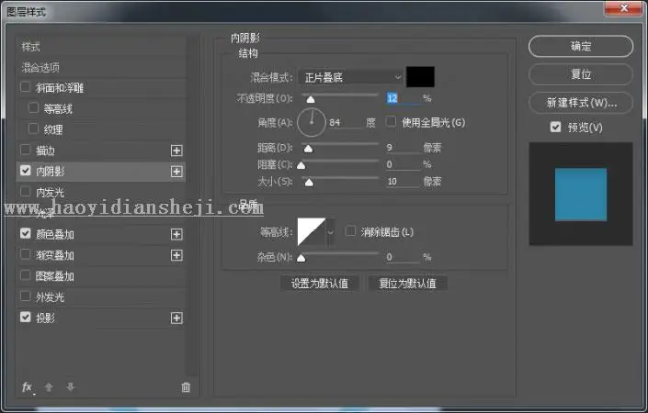
Task: Click the 新建样式(W)... button
Action: [581, 102]
